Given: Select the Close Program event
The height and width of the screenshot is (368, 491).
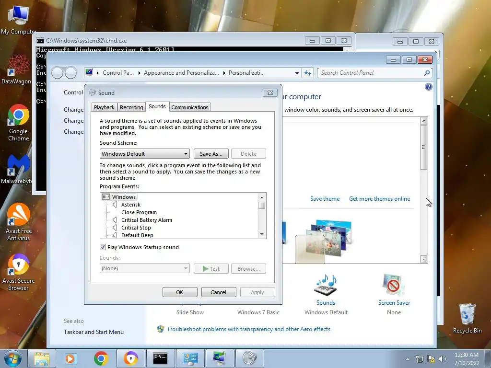Looking at the screenshot, I should coord(139,212).
